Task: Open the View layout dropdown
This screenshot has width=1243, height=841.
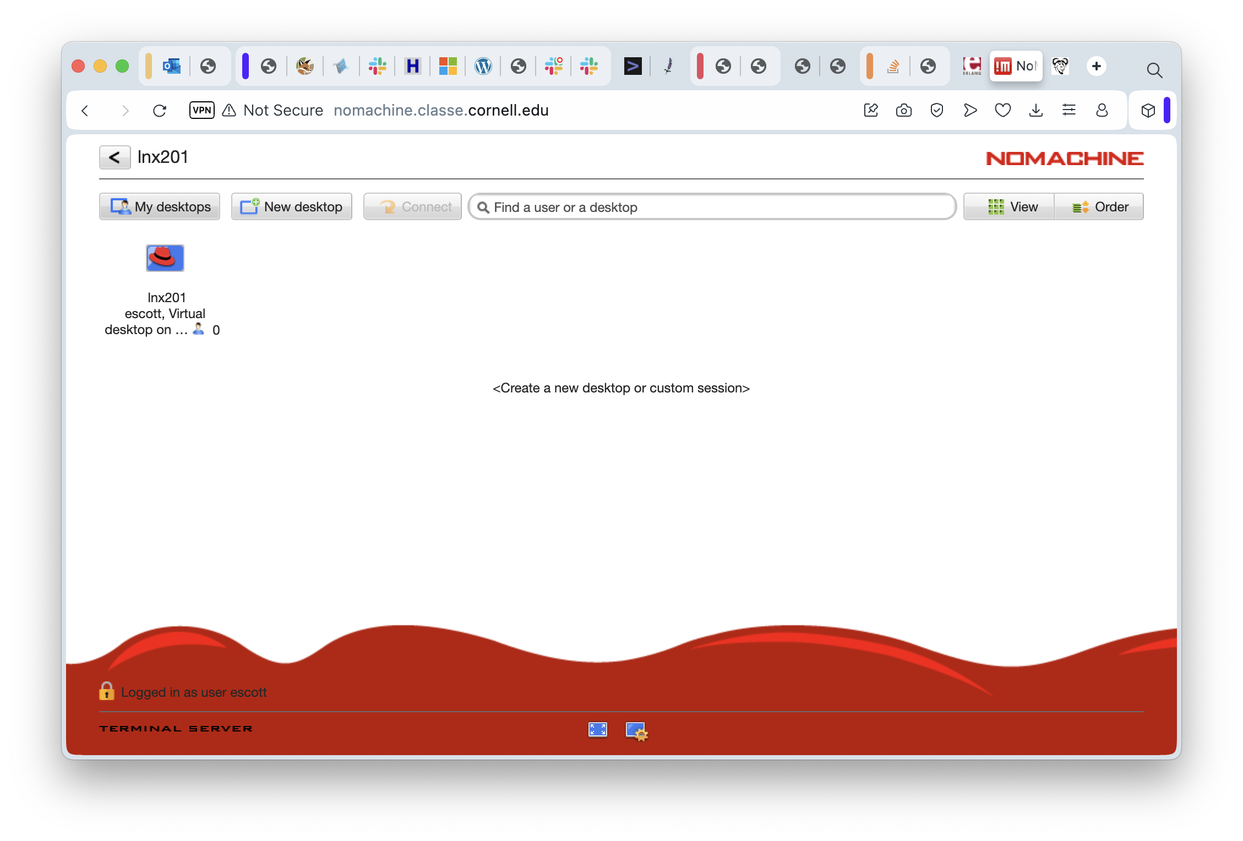Action: (1008, 207)
